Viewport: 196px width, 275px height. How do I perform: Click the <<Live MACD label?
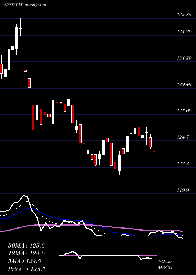click(x=165, y=265)
